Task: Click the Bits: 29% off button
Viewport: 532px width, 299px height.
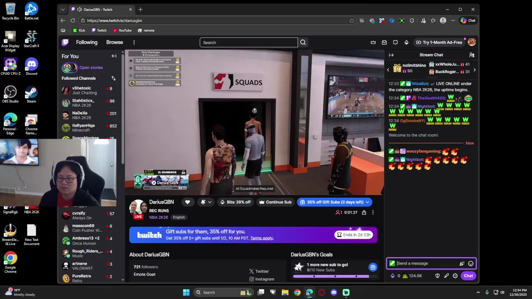Action: point(235,202)
